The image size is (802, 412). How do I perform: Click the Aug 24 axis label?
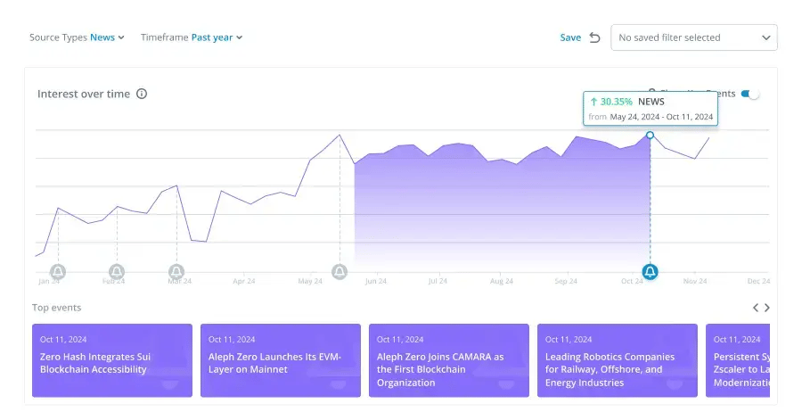pos(501,281)
